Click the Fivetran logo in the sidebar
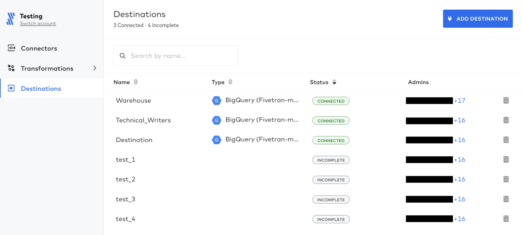The height and width of the screenshot is (235, 522). [x=11, y=19]
